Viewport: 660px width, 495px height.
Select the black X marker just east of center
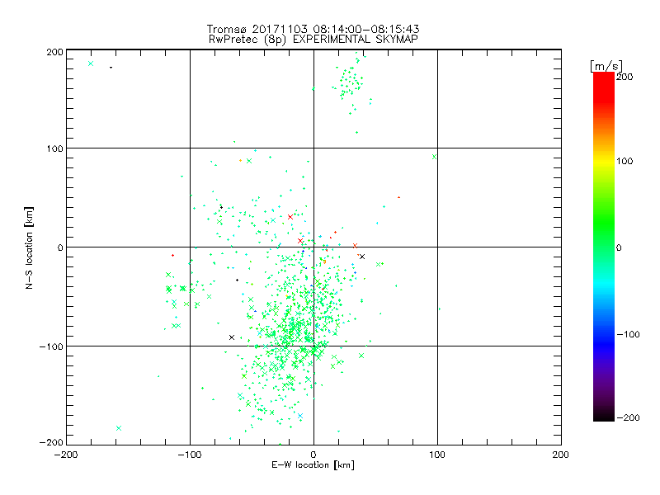point(362,257)
